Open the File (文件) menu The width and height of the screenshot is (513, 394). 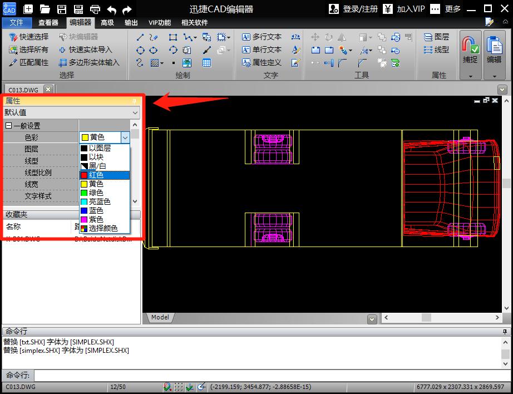pyautogui.click(x=17, y=22)
